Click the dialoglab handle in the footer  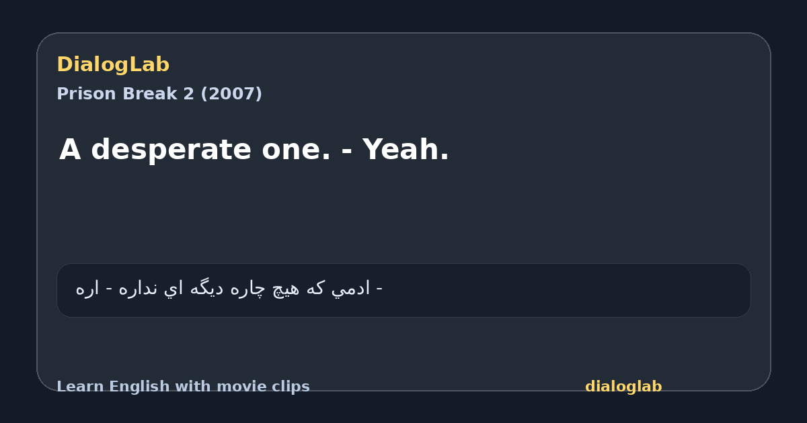[x=623, y=387]
